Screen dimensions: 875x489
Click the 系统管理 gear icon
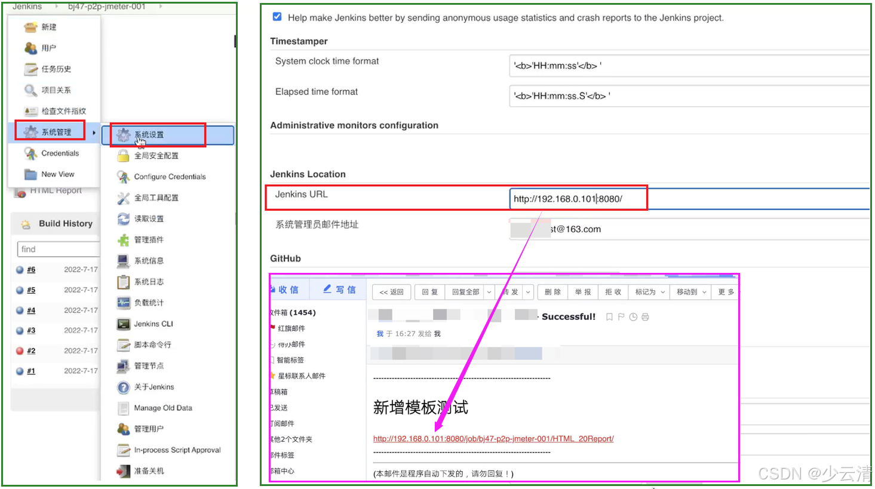[30, 132]
